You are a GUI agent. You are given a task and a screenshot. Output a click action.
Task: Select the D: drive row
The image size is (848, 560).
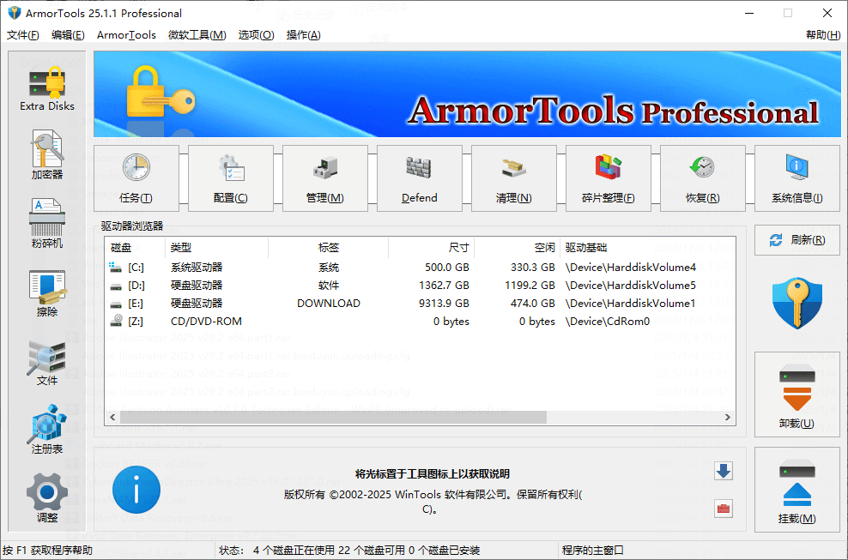click(343, 285)
